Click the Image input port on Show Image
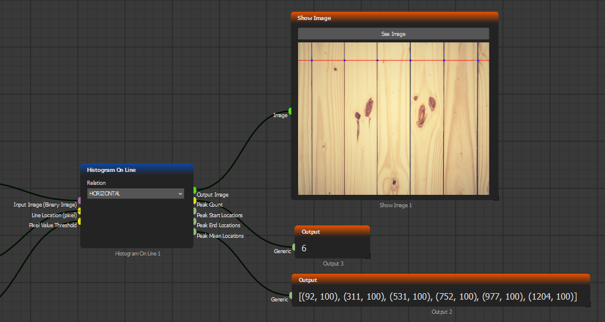Screen dimensions: 605x322 tap(290, 111)
